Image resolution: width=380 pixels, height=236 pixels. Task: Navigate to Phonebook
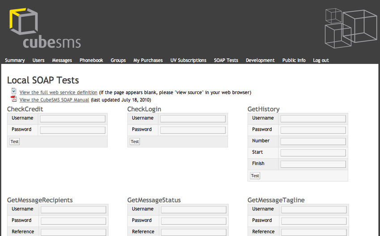91,60
